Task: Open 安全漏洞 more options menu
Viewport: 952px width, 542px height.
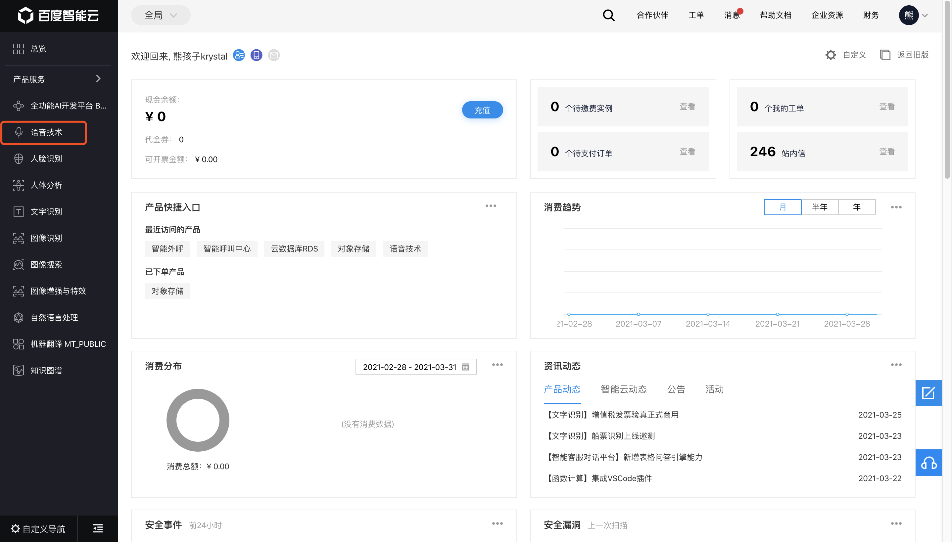Action: click(x=896, y=523)
